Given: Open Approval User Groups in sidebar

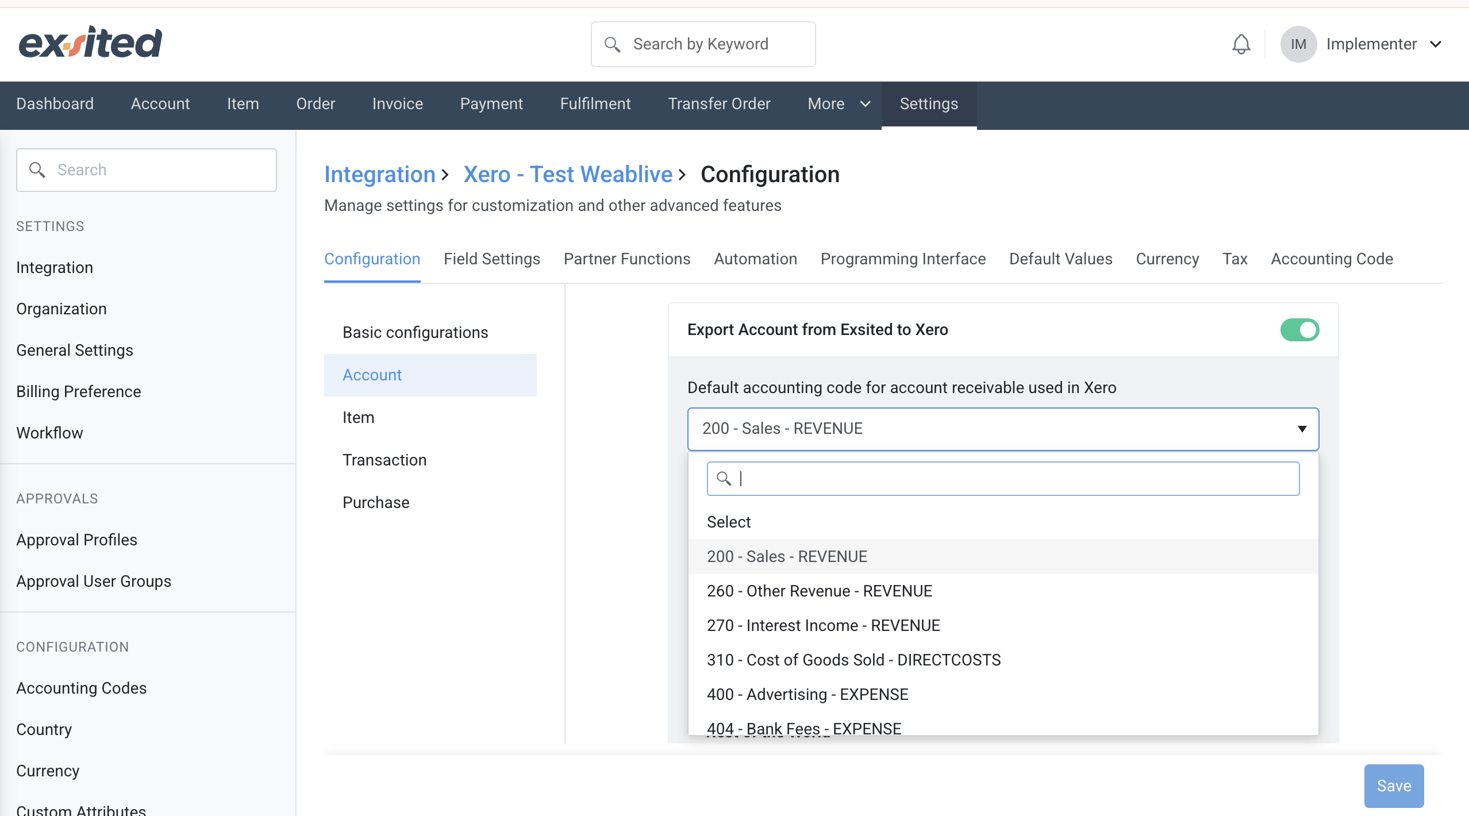Looking at the screenshot, I should [94, 582].
